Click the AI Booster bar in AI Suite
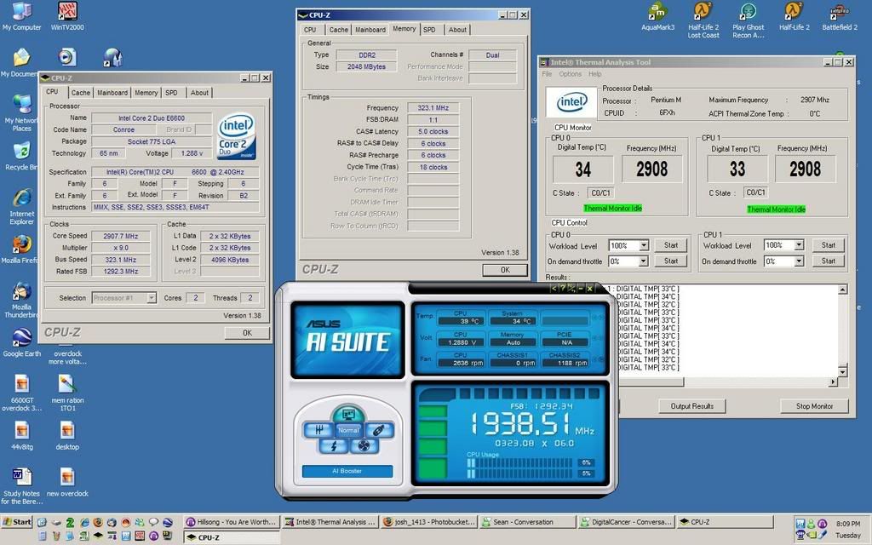Image resolution: width=872 pixels, height=545 pixels. [x=347, y=471]
